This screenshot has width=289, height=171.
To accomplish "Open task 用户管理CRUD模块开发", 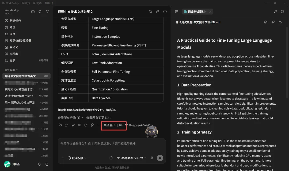I will click(x=26, y=103).
